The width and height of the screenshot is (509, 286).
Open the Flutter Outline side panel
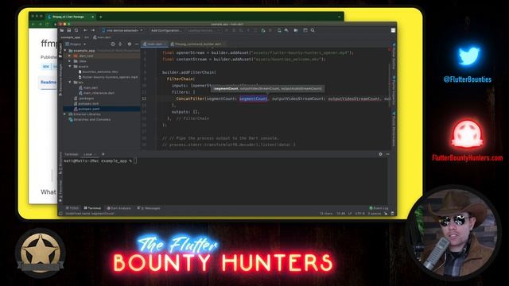click(x=394, y=56)
